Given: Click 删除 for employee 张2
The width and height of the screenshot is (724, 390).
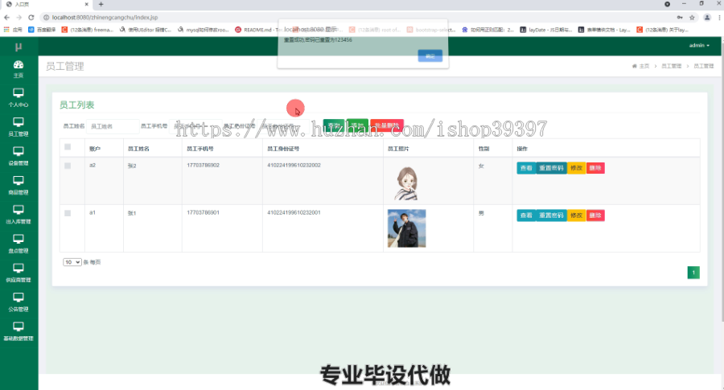Looking at the screenshot, I should tap(595, 168).
